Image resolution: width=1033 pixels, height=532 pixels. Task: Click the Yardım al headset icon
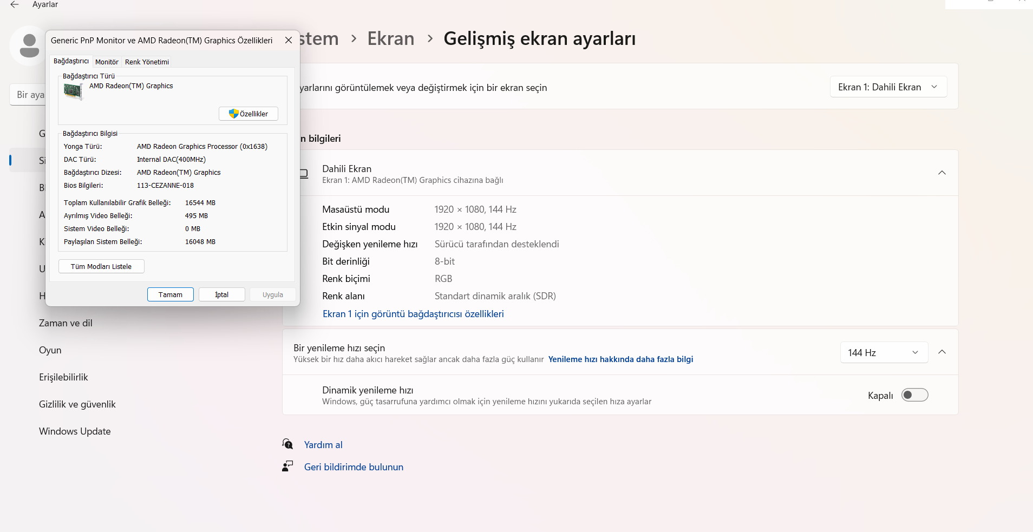point(287,444)
